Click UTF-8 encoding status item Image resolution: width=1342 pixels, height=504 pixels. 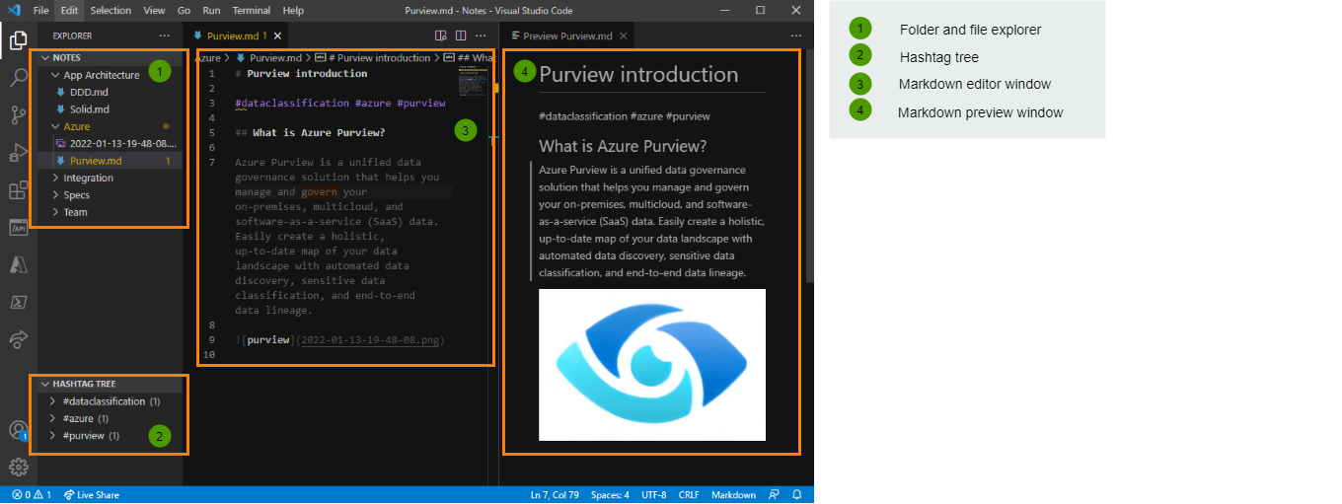click(654, 495)
